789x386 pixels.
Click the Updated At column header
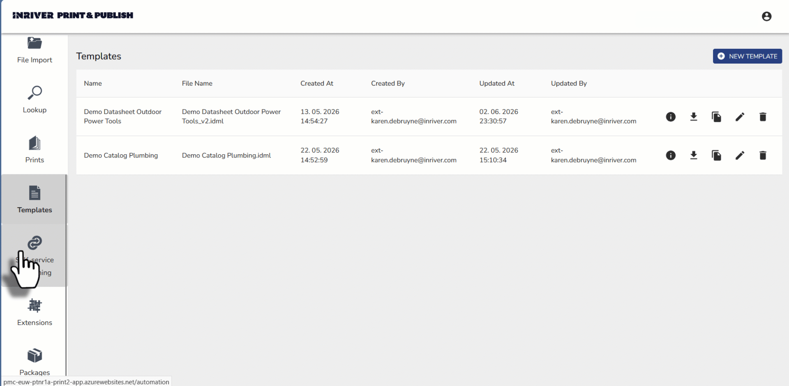(x=497, y=83)
